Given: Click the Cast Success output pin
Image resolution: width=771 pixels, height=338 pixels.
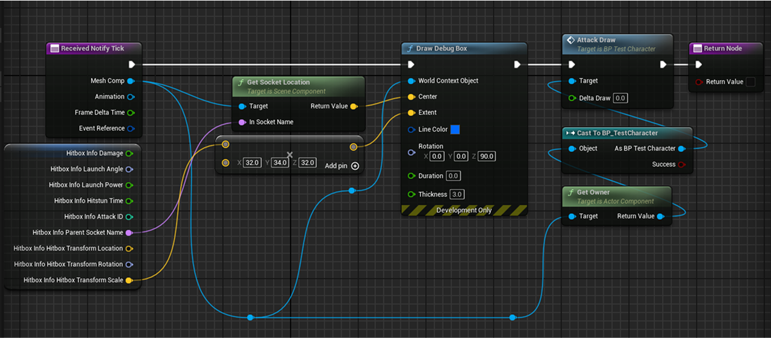Looking at the screenshot, I should point(681,164).
